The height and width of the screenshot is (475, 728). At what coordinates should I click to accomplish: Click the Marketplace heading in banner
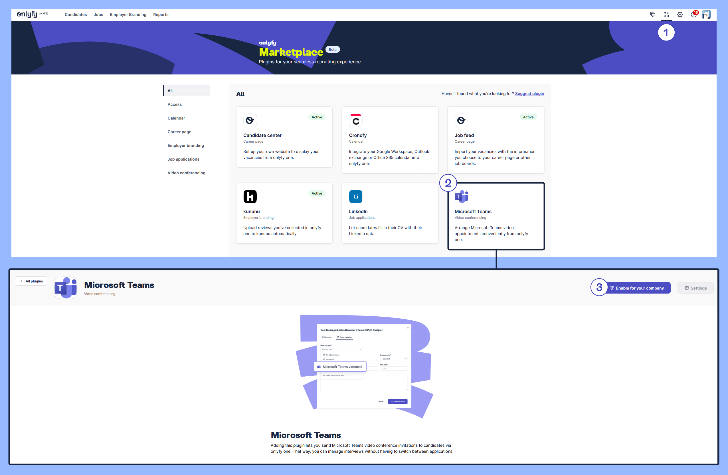291,52
